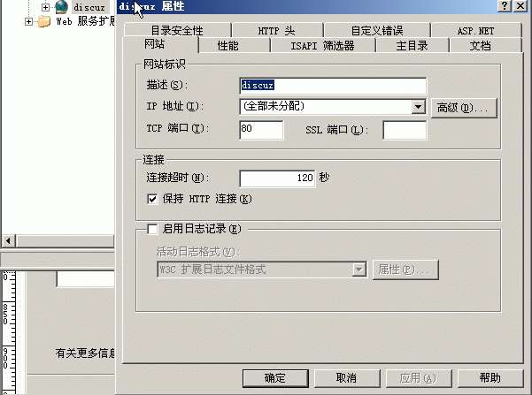Click the question mark help icon in title bar
The width and height of the screenshot is (532, 395).
tap(505, 6)
